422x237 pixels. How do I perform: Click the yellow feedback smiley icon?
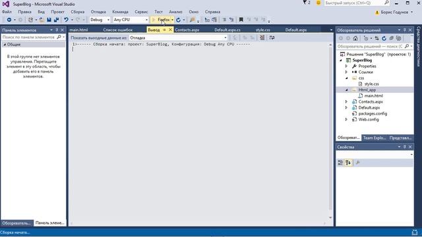pyautogui.click(x=318, y=3)
